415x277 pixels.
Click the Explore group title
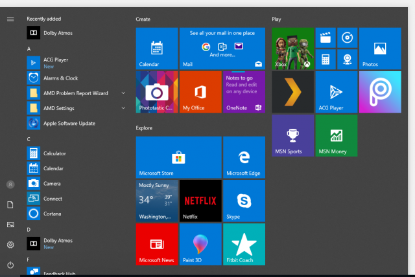click(x=144, y=128)
